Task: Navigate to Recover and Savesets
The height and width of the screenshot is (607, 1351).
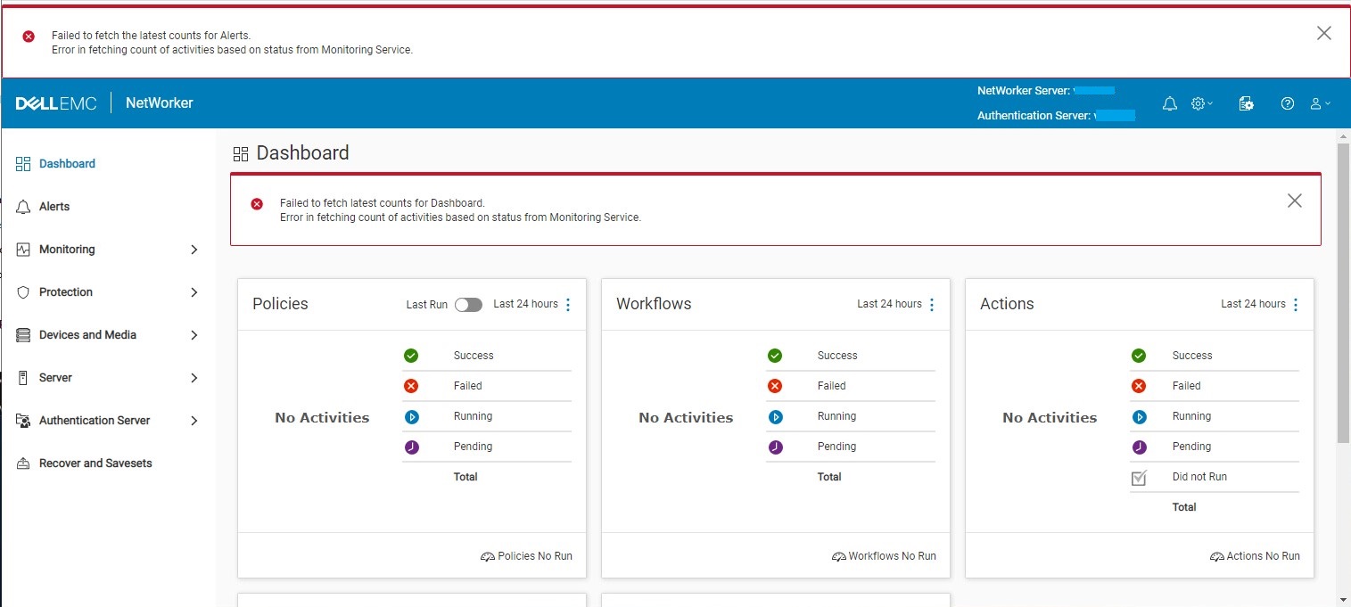Action: (95, 463)
